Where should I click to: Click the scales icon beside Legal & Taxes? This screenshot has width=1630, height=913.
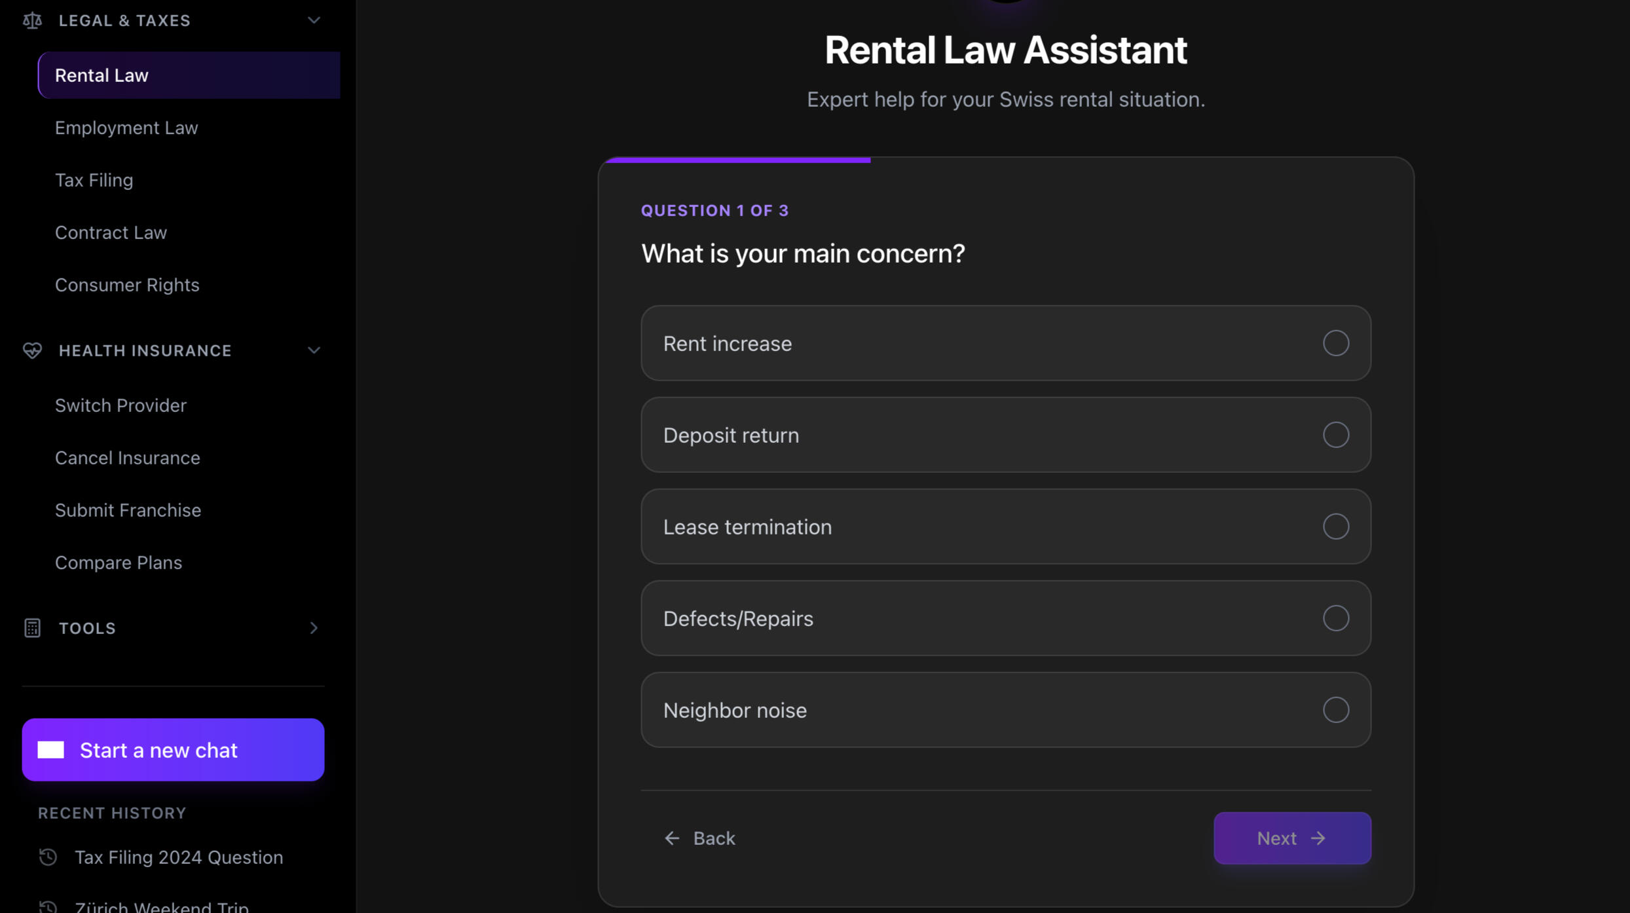32,21
